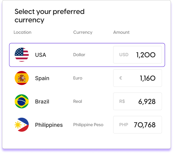Choose Philippines as location

click(49, 125)
